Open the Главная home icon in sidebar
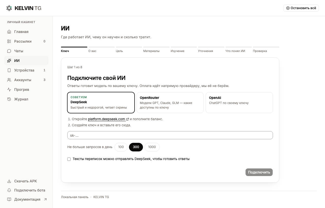Image resolution: width=325 pixels, height=208 pixels. pyautogui.click(x=9, y=32)
